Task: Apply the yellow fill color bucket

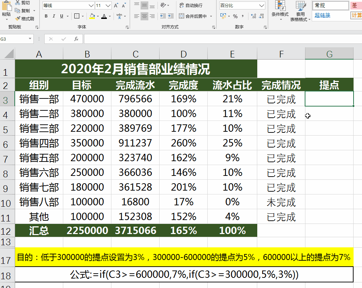Action: click(x=92, y=16)
